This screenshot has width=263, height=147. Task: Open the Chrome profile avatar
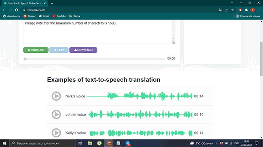tap(252, 10)
